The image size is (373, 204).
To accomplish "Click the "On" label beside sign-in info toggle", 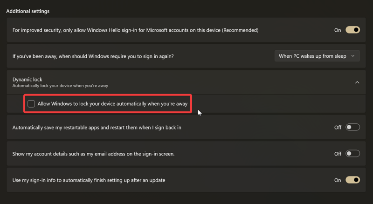I will click(x=338, y=180).
